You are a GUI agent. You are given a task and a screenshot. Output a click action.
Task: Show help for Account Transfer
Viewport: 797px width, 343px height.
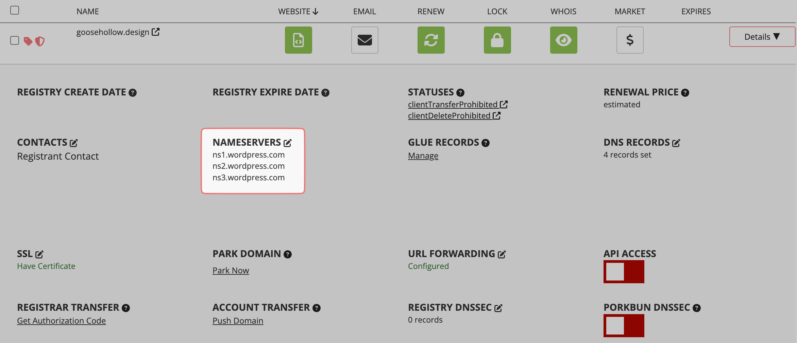[317, 308]
